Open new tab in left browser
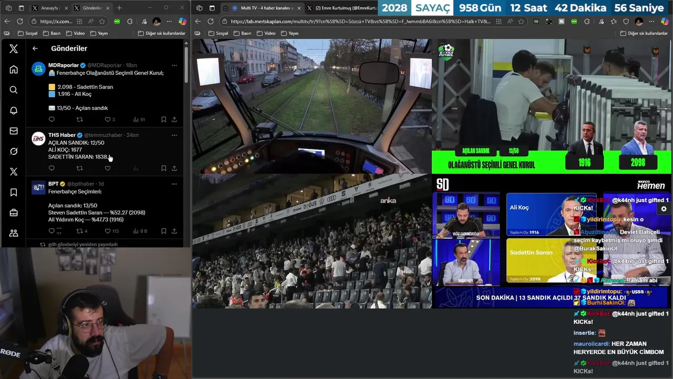This screenshot has width=673, height=379. coord(119,8)
